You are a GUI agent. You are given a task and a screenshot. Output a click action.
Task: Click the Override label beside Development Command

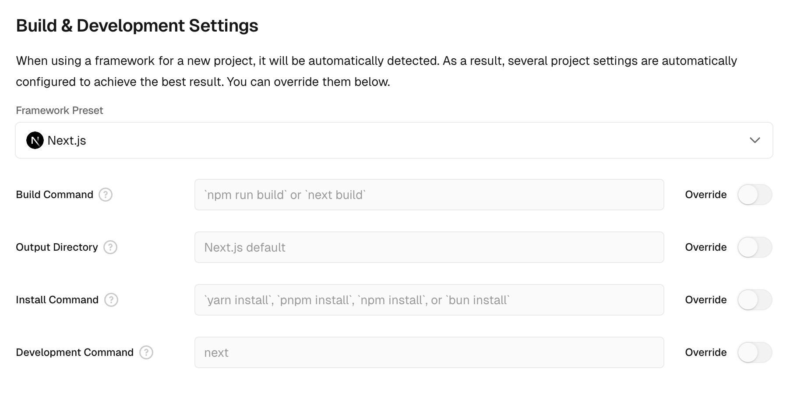point(706,352)
